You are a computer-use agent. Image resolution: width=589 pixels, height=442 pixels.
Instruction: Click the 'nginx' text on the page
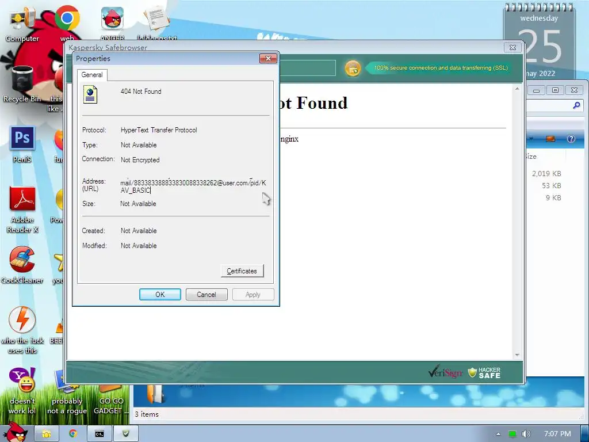(289, 139)
